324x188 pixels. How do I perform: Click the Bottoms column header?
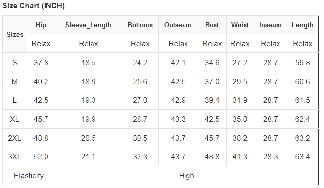coord(140,25)
